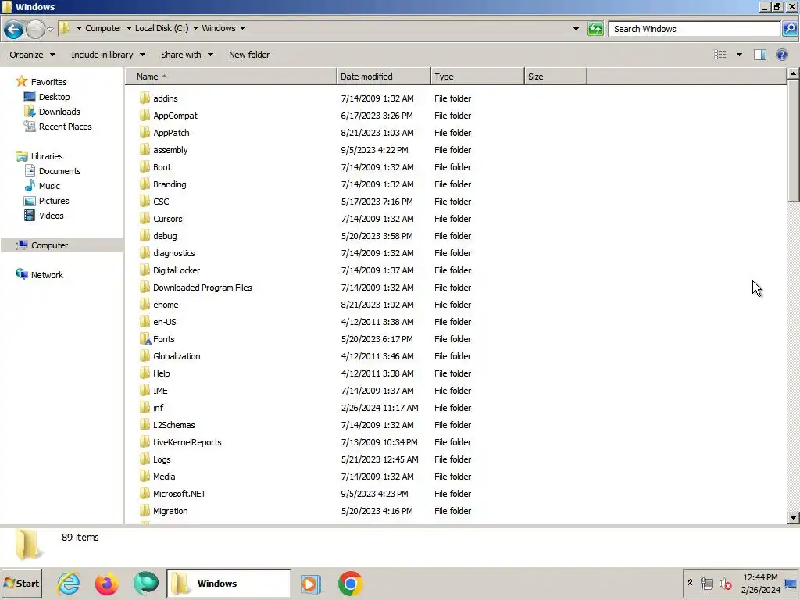Open Include in library dropdown
The height and width of the screenshot is (600, 800).
click(x=108, y=55)
